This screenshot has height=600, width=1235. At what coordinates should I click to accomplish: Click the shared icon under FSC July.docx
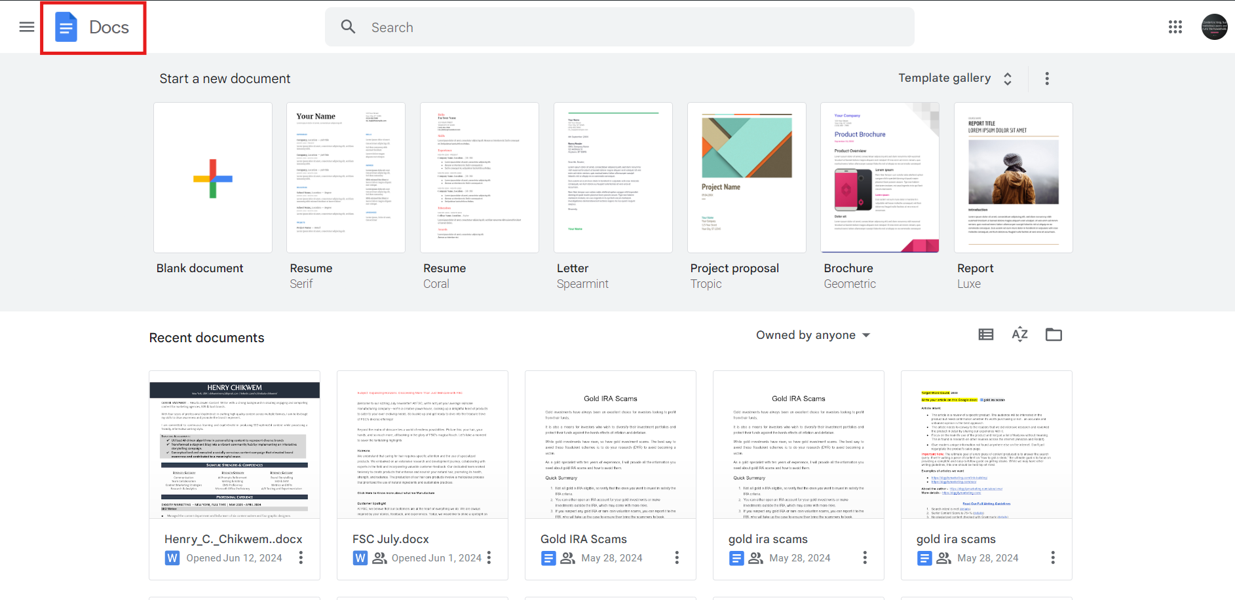point(380,558)
